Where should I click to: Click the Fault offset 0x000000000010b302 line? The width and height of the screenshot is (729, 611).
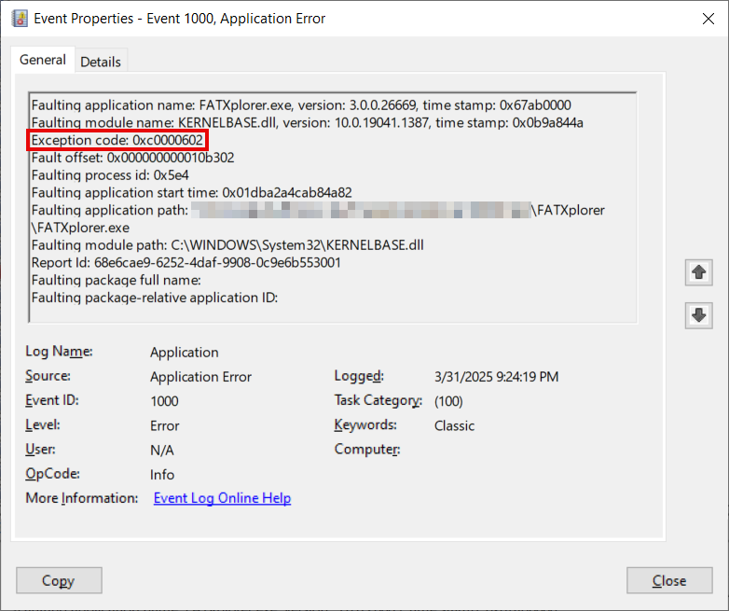(133, 158)
